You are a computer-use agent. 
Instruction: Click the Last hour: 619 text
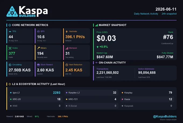pos(144,77)
